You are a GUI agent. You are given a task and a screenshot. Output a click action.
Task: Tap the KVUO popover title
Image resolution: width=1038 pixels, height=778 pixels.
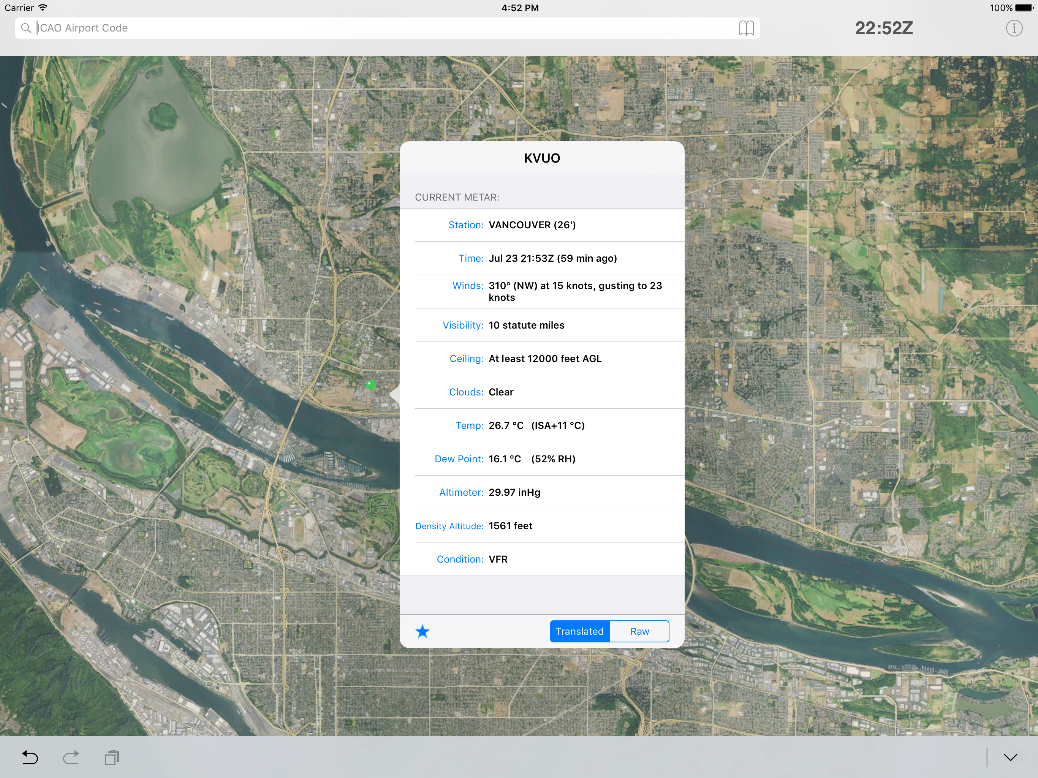click(x=542, y=158)
